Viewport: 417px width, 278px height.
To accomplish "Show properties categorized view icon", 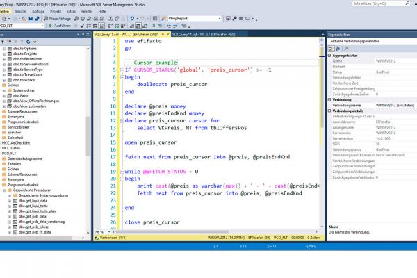I will point(331,49).
